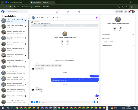The width and height of the screenshot is (138, 110).
Task: Open the Facebook Home icon
Action: [57, 12]
